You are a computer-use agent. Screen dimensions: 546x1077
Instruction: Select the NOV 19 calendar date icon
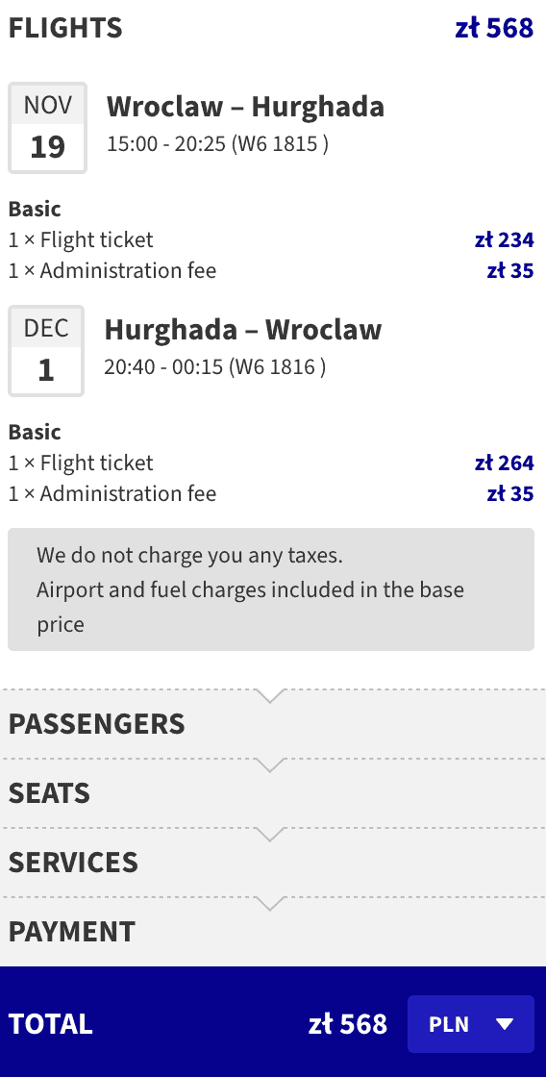click(47, 128)
